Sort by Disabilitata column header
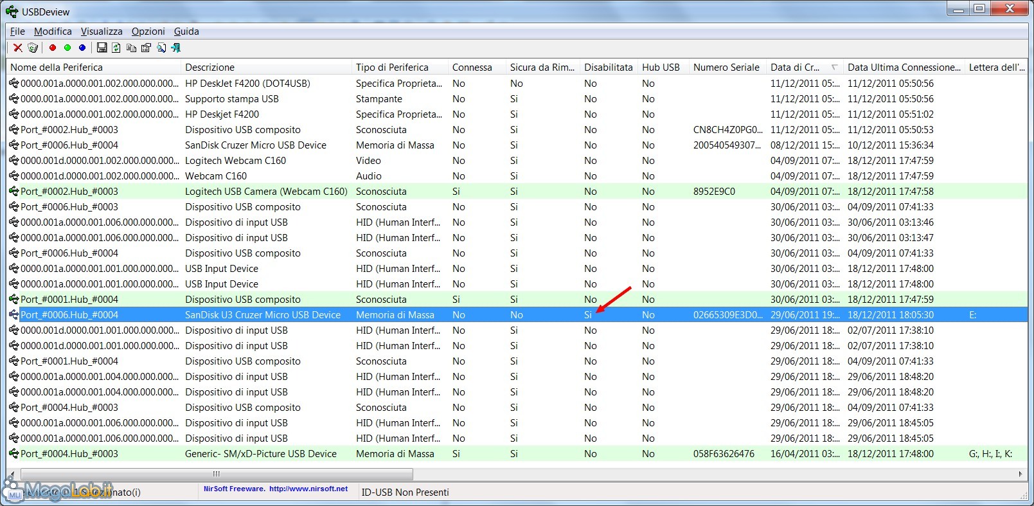Viewport: 1034px width, 506px height. pyautogui.click(x=609, y=67)
